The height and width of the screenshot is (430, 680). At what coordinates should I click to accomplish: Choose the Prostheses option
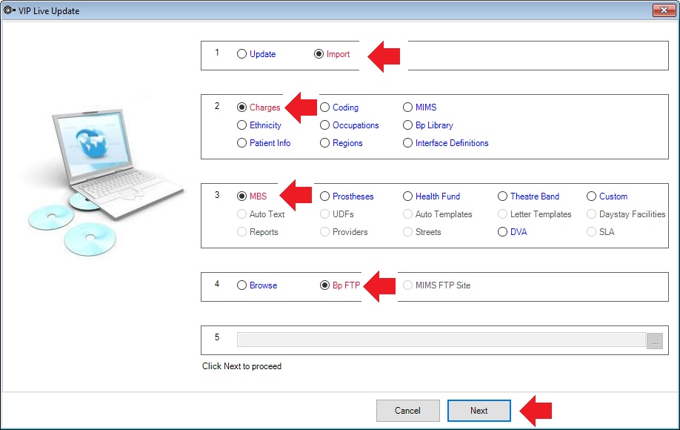[347, 196]
